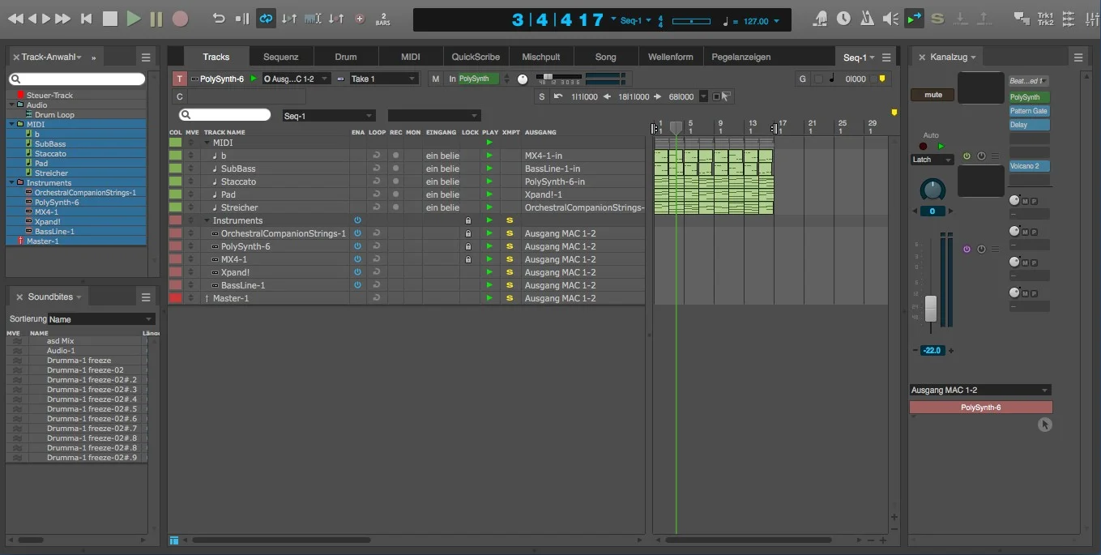Click the M button before In PolySynth

tap(436, 79)
